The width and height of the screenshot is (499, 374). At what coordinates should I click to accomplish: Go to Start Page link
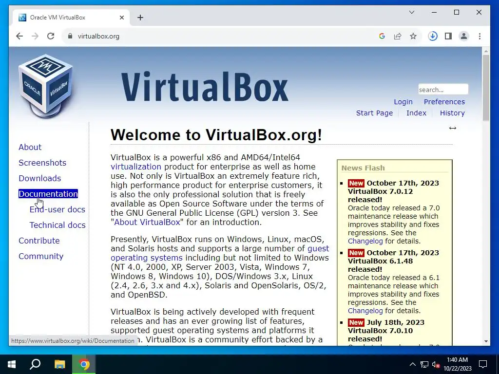click(374, 113)
